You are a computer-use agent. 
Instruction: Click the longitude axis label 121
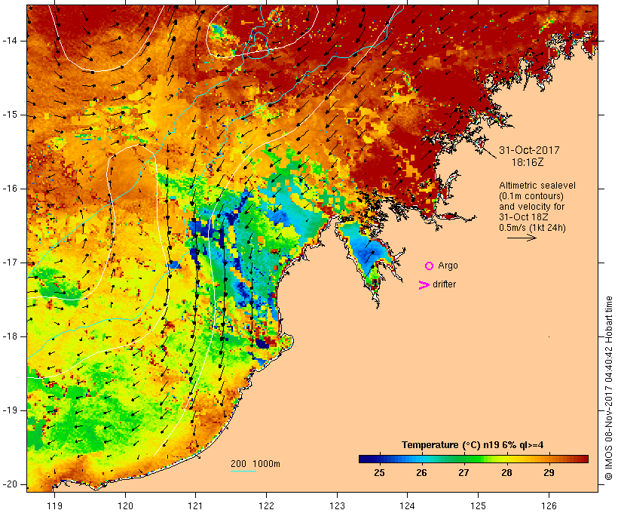tap(196, 505)
